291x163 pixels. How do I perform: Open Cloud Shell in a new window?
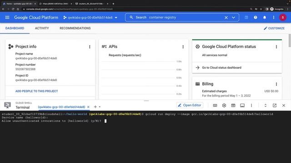pos(275,105)
